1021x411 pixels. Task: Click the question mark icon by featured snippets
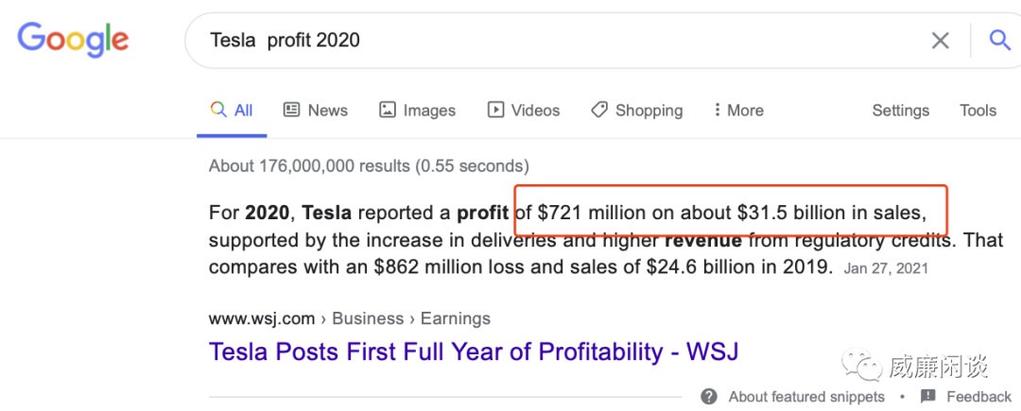[x=709, y=396]
